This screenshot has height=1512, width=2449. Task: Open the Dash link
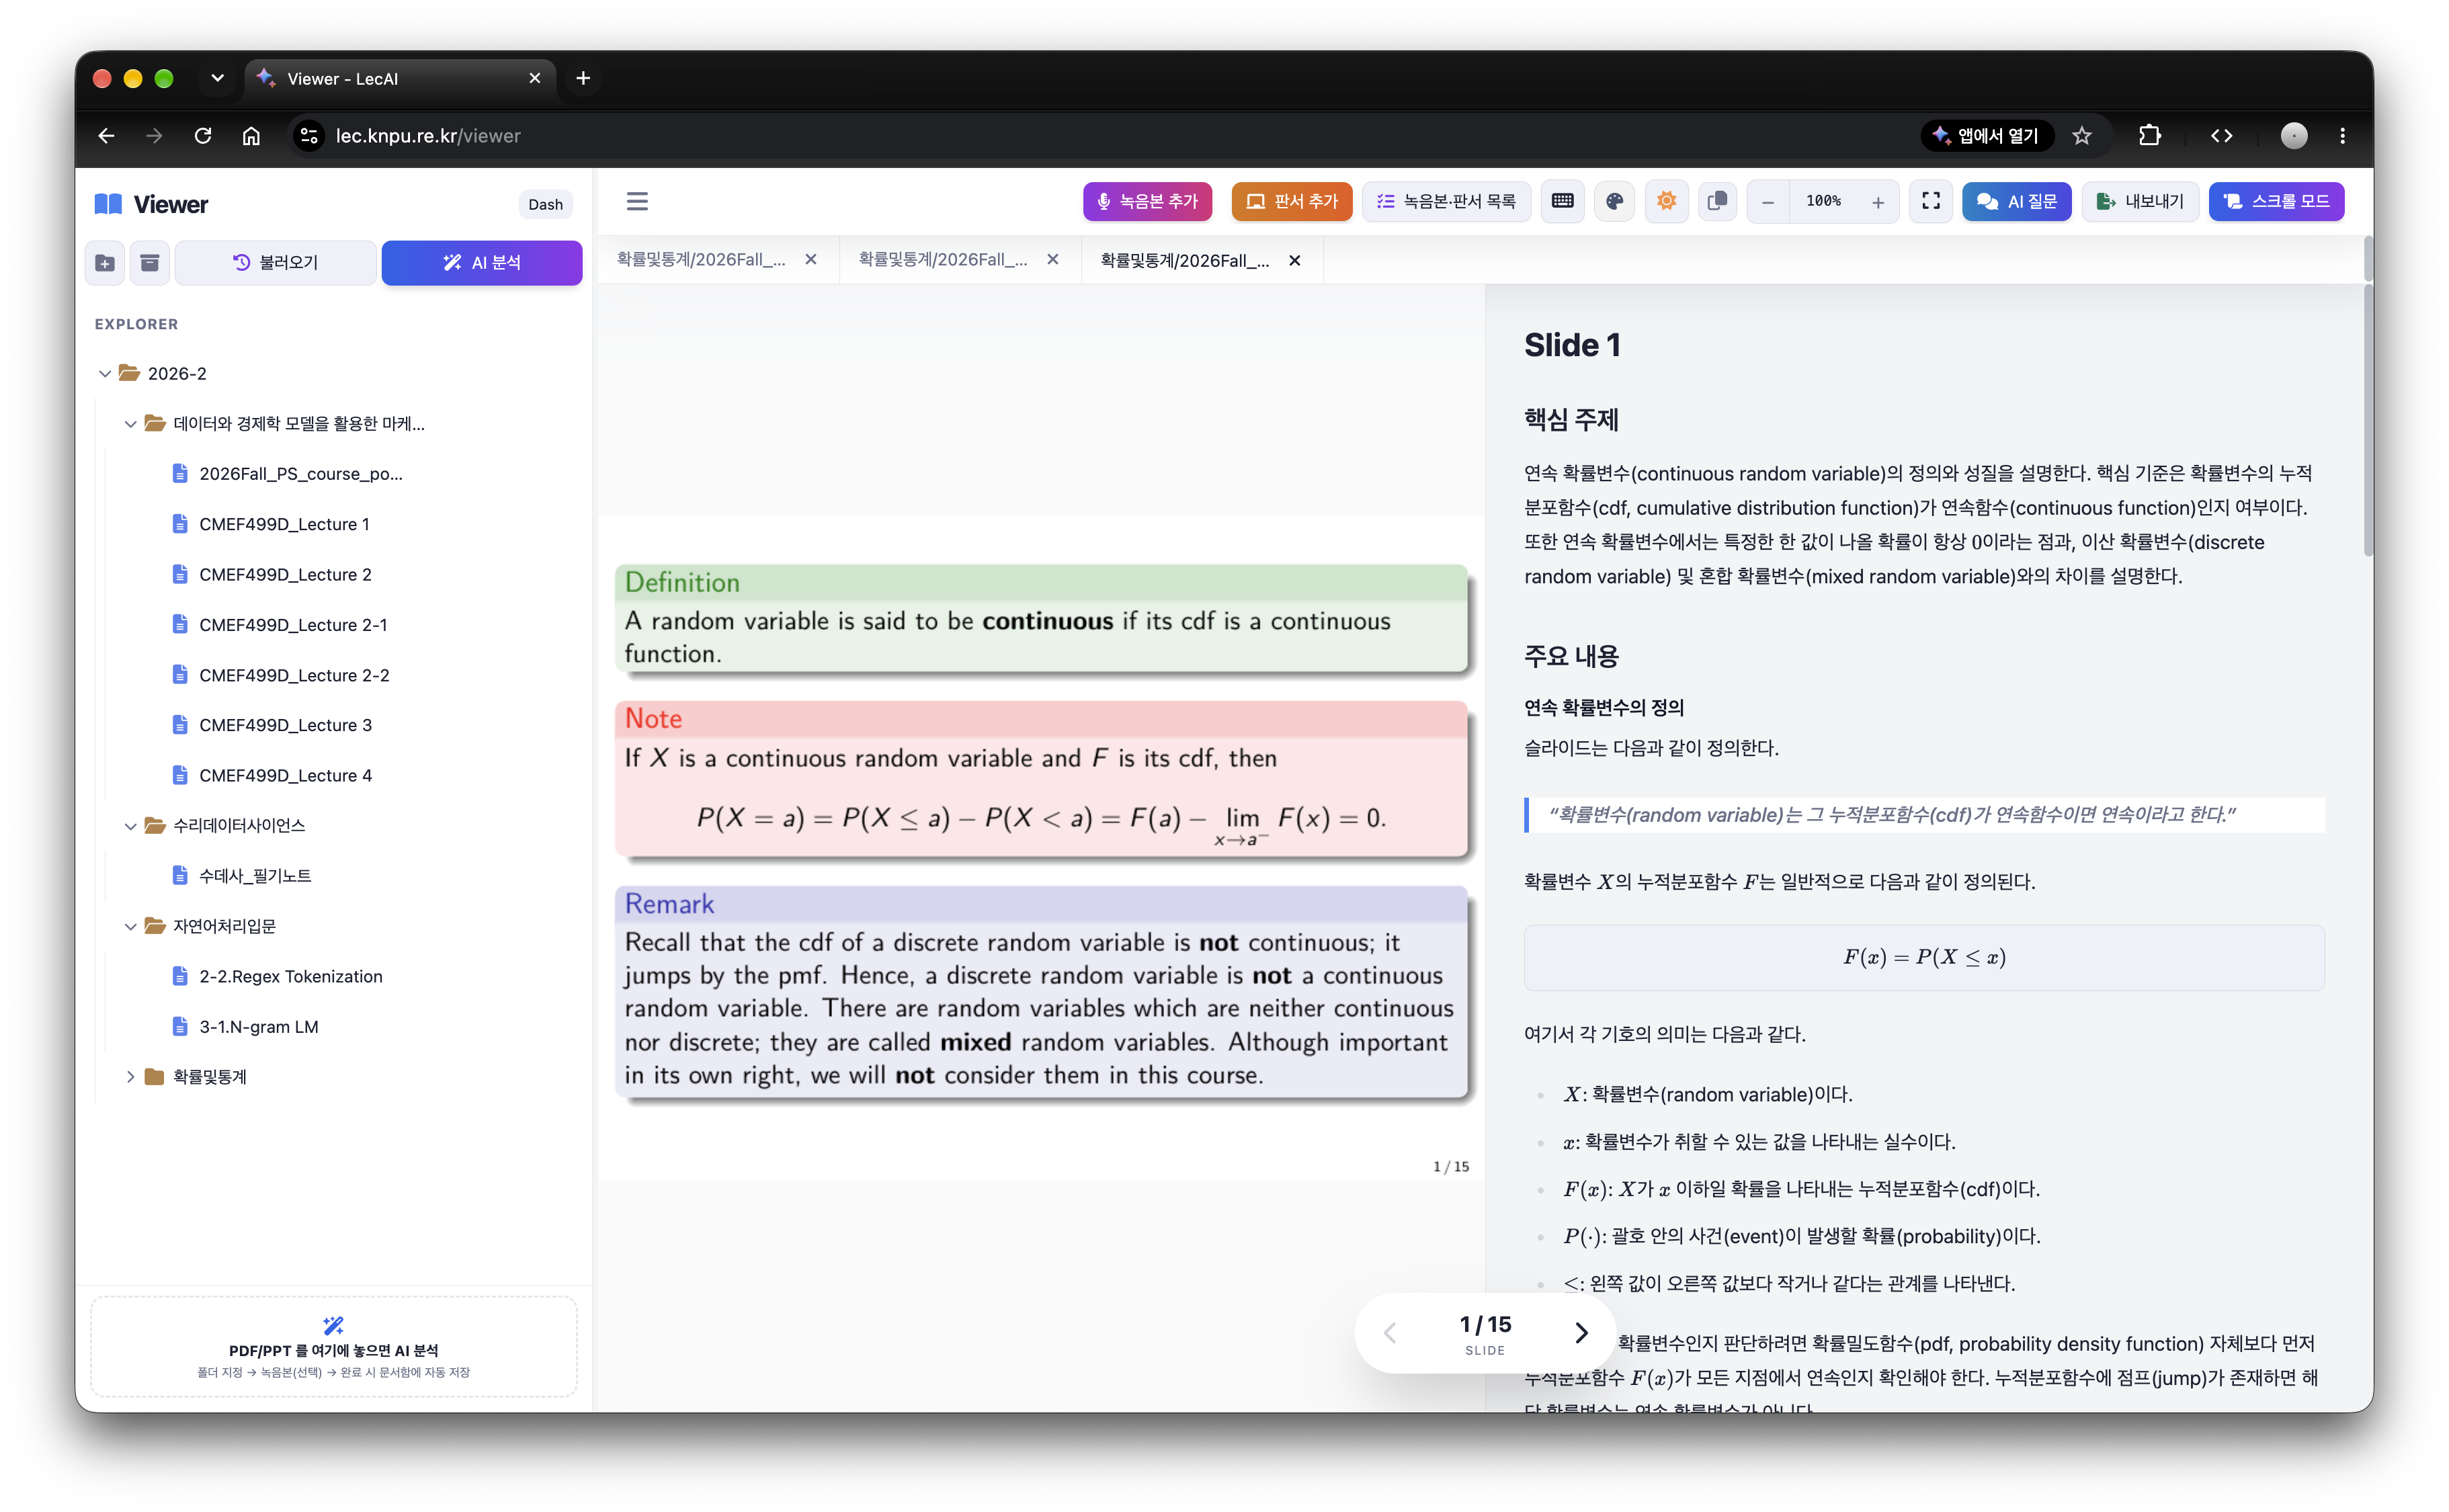(x=545, y=205)
